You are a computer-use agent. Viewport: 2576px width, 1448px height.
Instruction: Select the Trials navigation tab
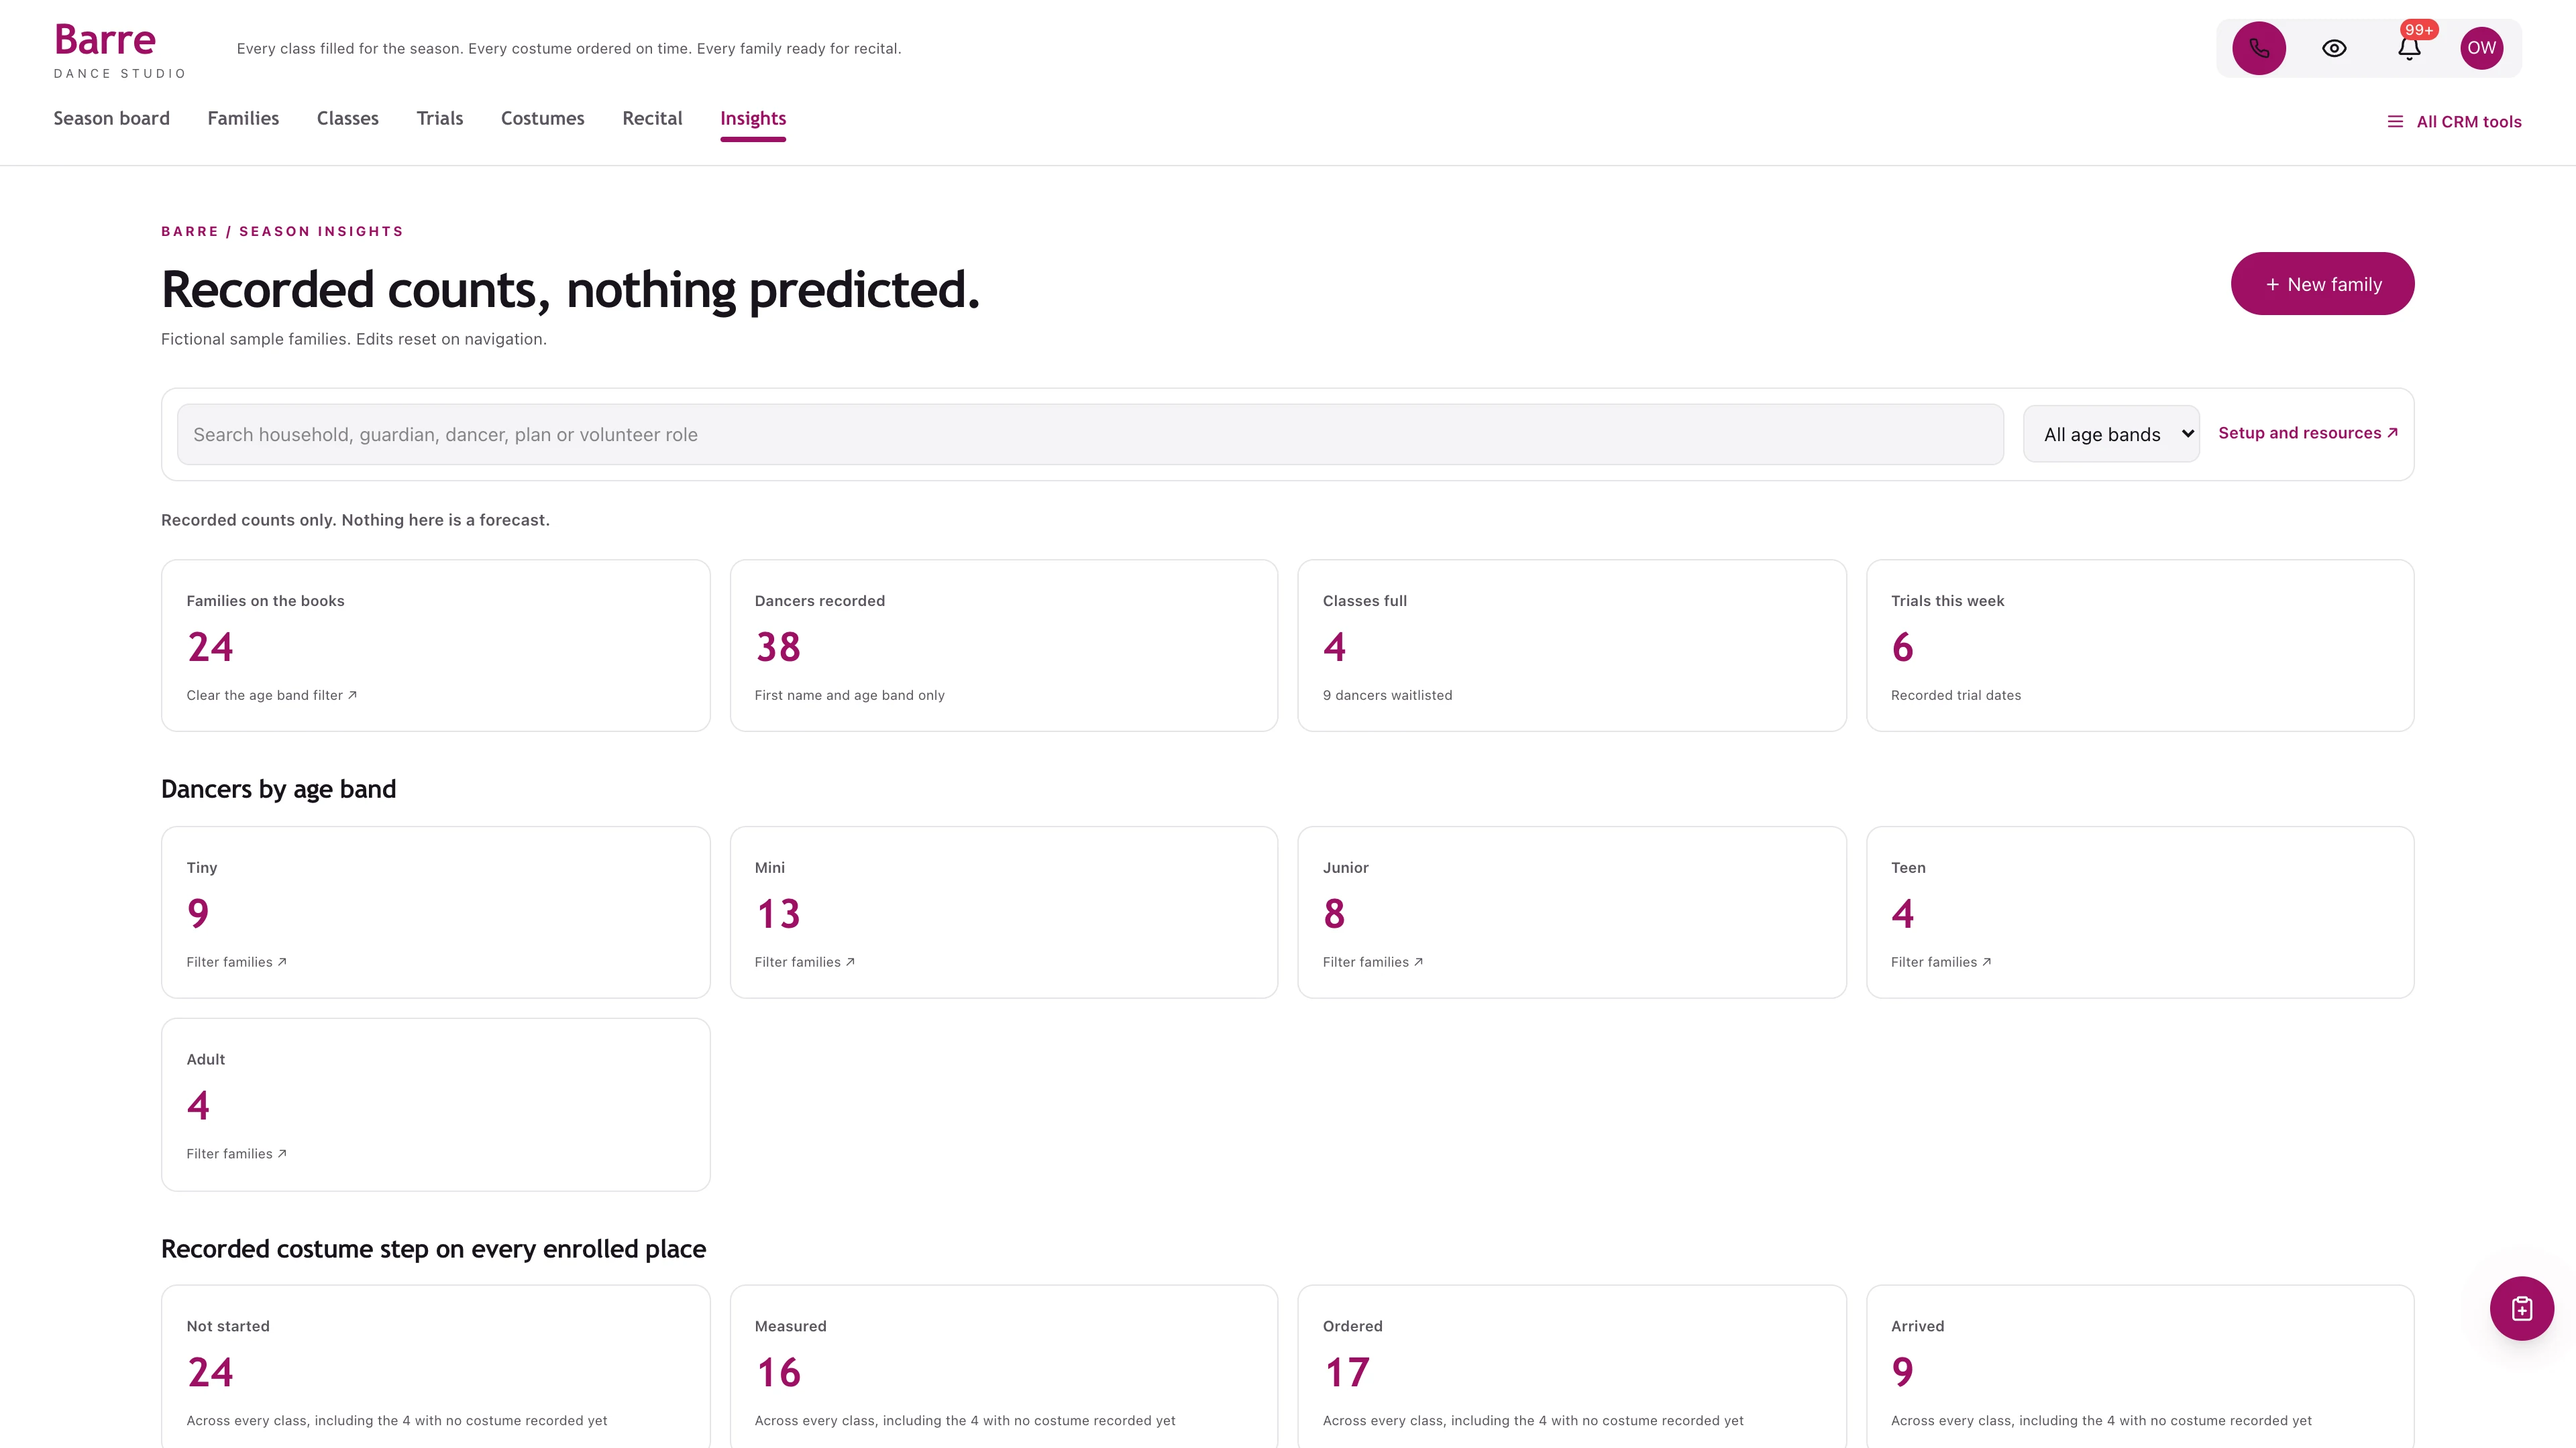coord(440,118)
